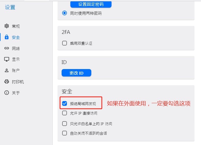Select the 同时使用两种密码 radio button
This screenshot has width=201, height=145.
coord(65,13)
